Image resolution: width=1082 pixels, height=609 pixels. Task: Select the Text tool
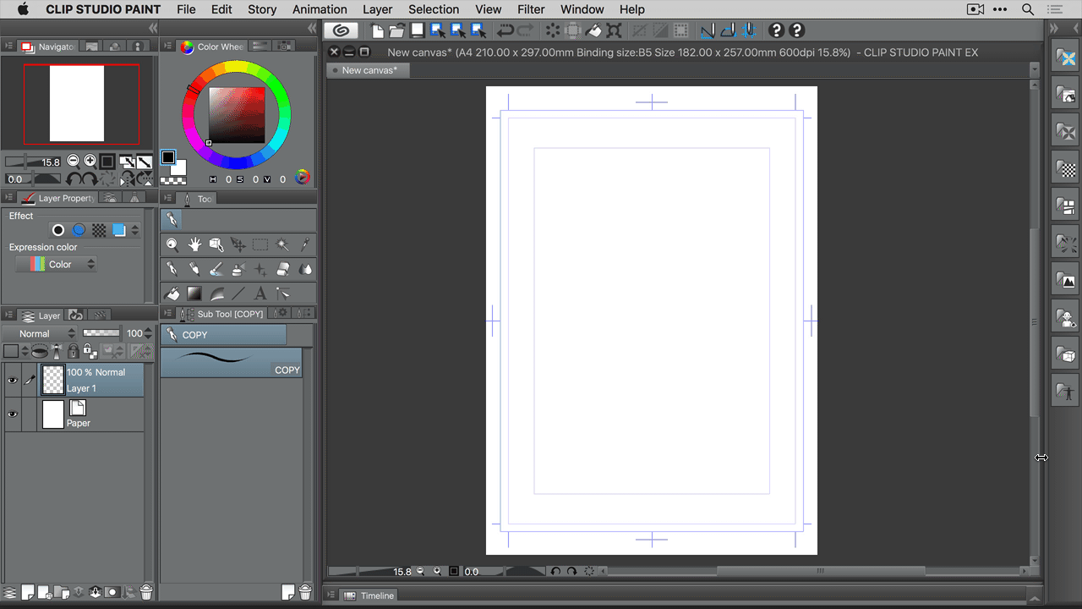[x=260, y=292]
